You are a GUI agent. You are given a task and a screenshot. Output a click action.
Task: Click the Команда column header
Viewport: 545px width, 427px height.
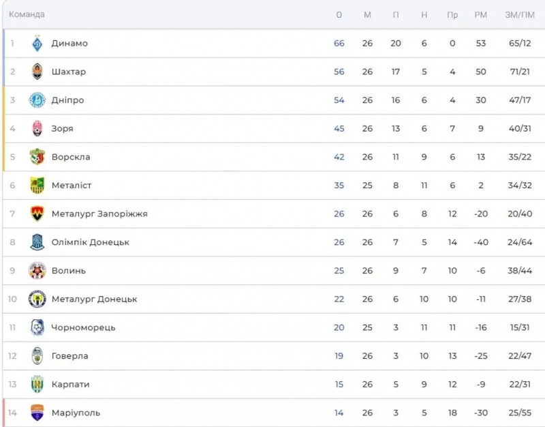tap(27, 14)
